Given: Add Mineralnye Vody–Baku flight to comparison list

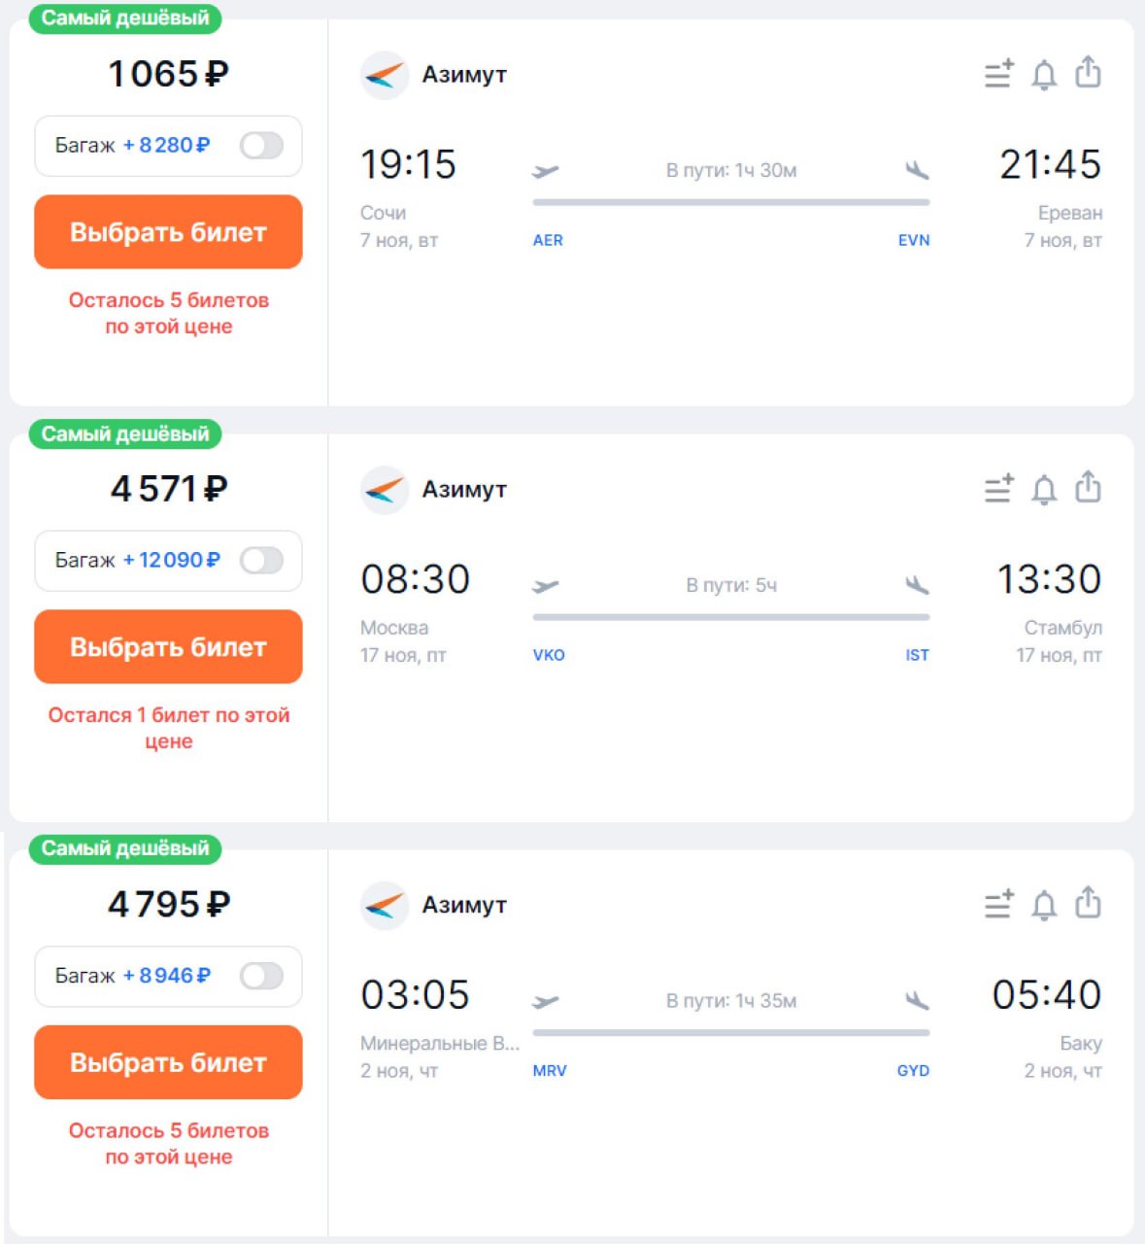Looking at the screenshot, I should tap(998, 905).
